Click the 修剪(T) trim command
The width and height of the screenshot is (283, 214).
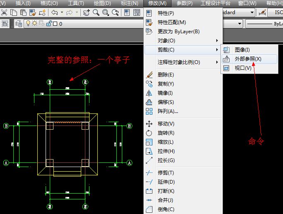(x=166, y=173)
